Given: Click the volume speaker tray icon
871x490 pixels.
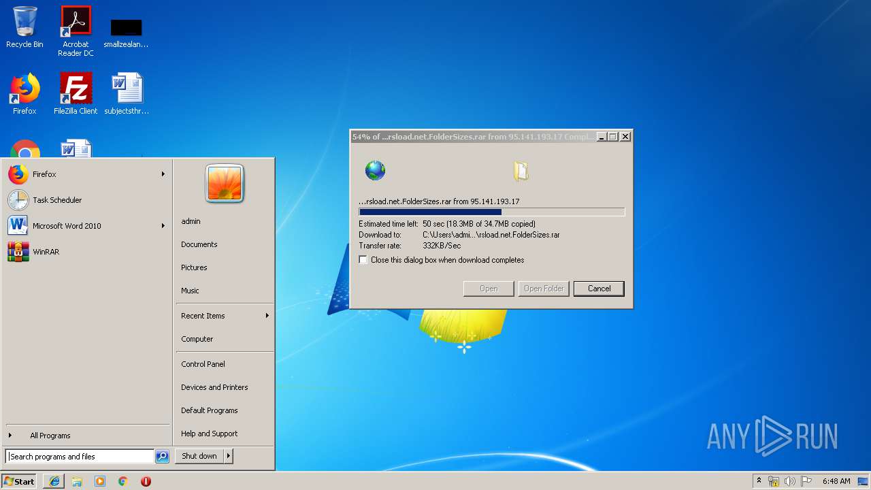Looking at the screenshot, I should tap(790, 481).
